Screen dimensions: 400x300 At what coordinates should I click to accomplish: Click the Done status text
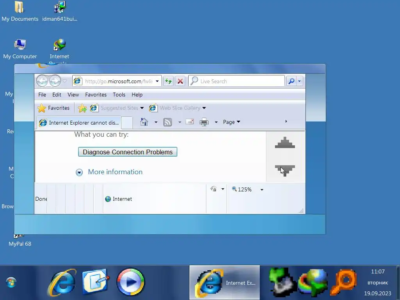coord(41,199)
